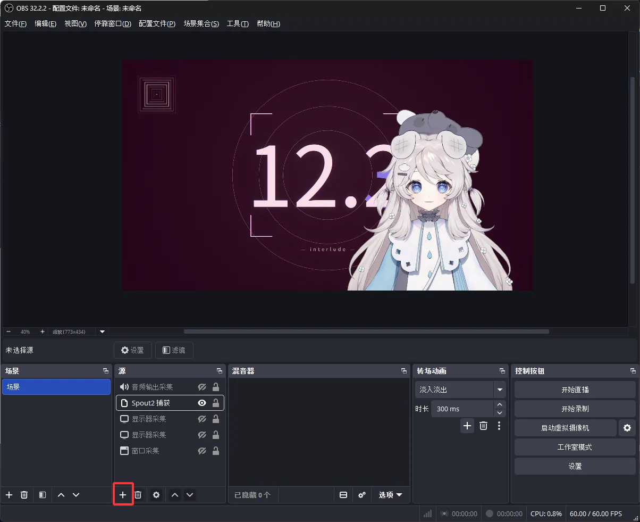Screen dimensions: 640x522
Task: Toggle the lock on the second 显示器采集
Action: point(216,435)
